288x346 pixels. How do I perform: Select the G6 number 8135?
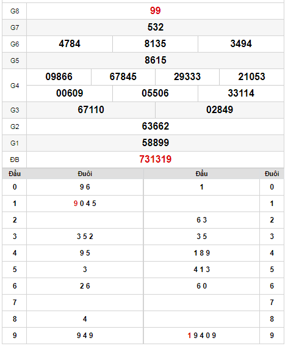point(155,43)
